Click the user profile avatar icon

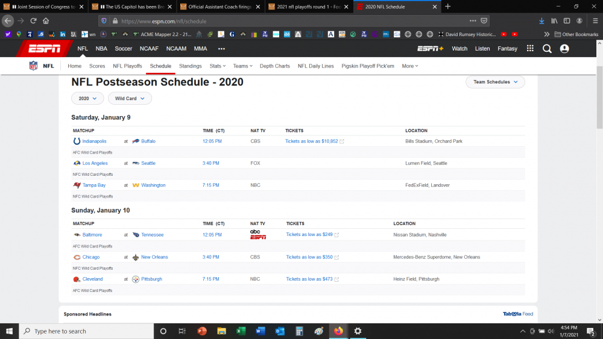pyautogui.click(x=564, y=49)
